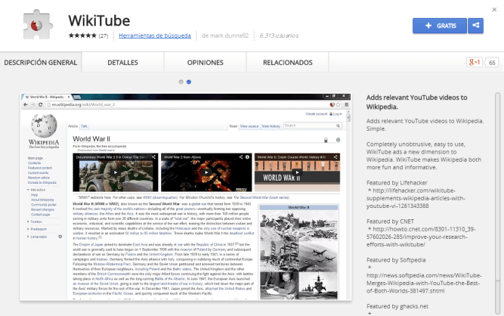Viewport: 504px width, 316px height.
Task: Click the Google +1 button
Action: [x=475, y=62]
